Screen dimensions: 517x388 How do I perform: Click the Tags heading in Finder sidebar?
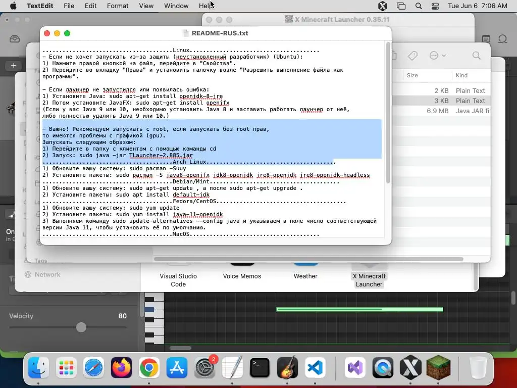40,261
